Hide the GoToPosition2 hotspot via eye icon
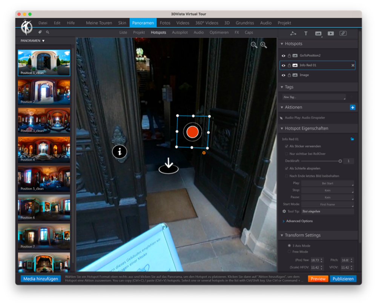This screenshot has height=306, width=379. pos(284,56)
